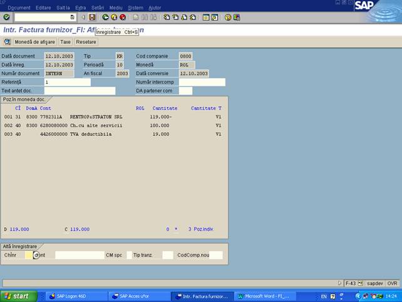Click the Save (Înregistrare) floppy disk icon
This screenshot has width=402, height=302.
pyautogui.click(x=92, y=18)
